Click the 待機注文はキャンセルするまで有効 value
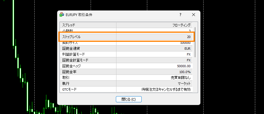264x114 pixels. coord(166,89)
